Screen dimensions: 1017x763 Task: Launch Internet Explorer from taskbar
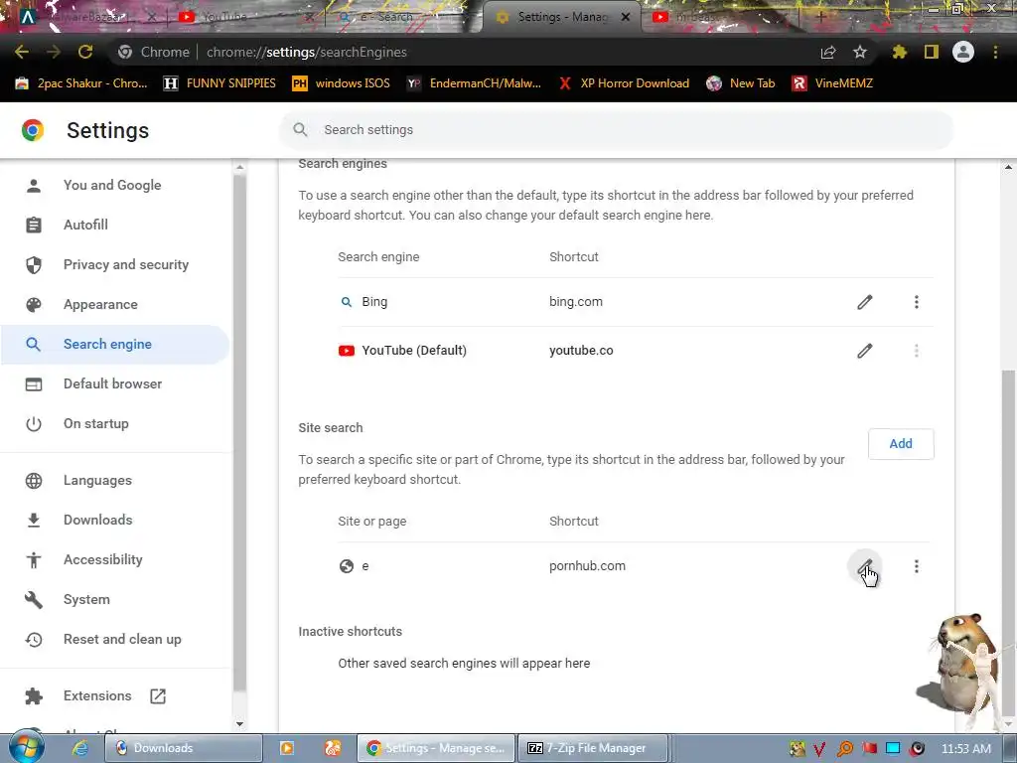pos(79,748)
